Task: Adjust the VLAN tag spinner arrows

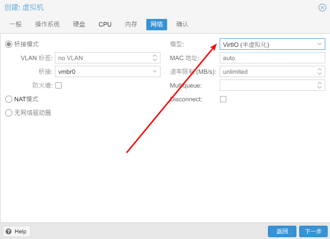Action: [155, 58]
